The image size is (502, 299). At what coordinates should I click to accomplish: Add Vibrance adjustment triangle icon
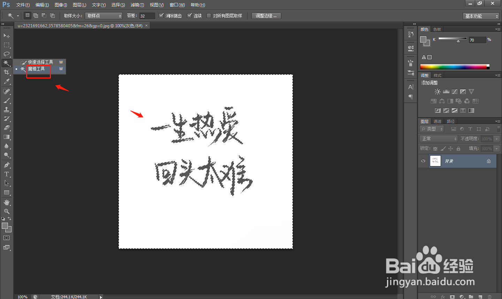click(471, 91)
